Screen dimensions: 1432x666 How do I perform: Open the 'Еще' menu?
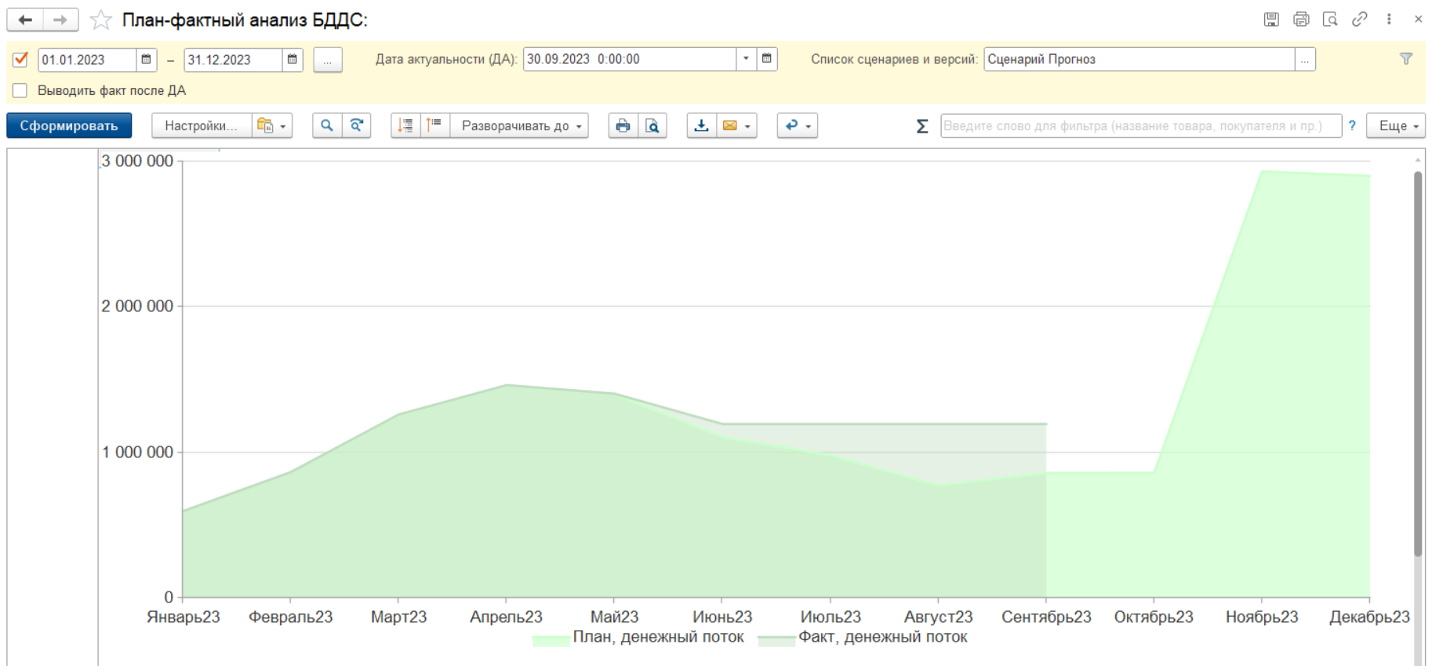[x=1395, y=126]
